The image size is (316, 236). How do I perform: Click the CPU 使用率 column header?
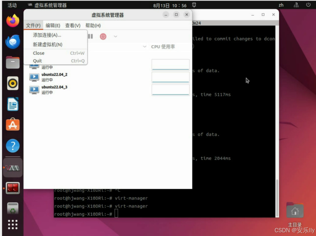click(163, 47)
